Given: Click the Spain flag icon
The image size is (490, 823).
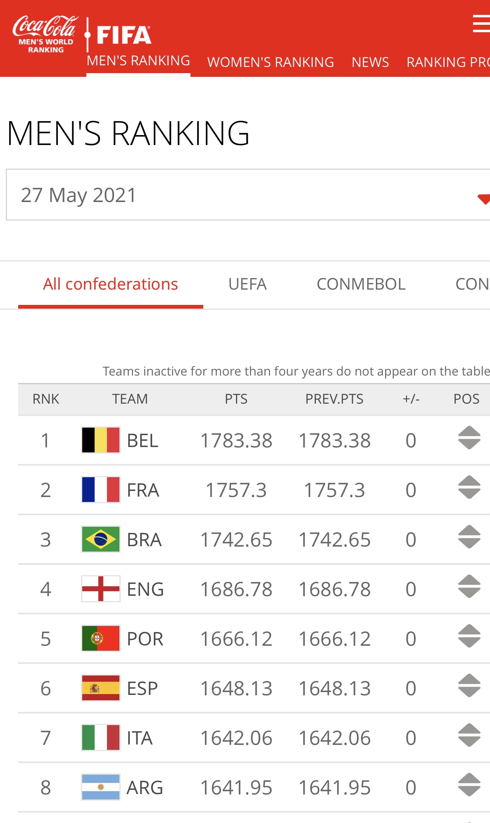Looking at the screenshot, I should pyautogui.click(x=101, y=688).
